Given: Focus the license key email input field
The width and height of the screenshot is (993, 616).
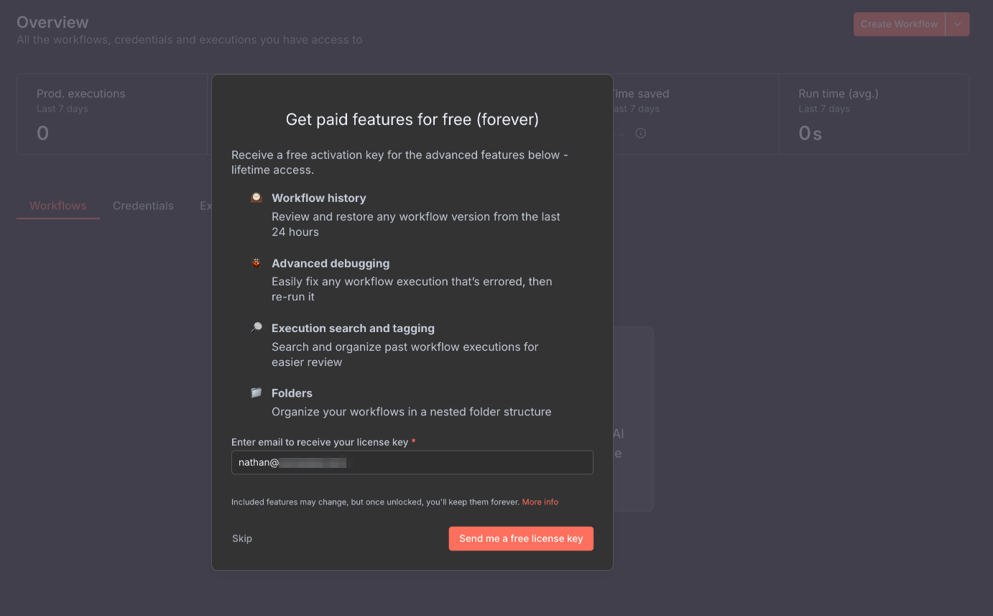Looking at the screenshot, I should [412, 463].
